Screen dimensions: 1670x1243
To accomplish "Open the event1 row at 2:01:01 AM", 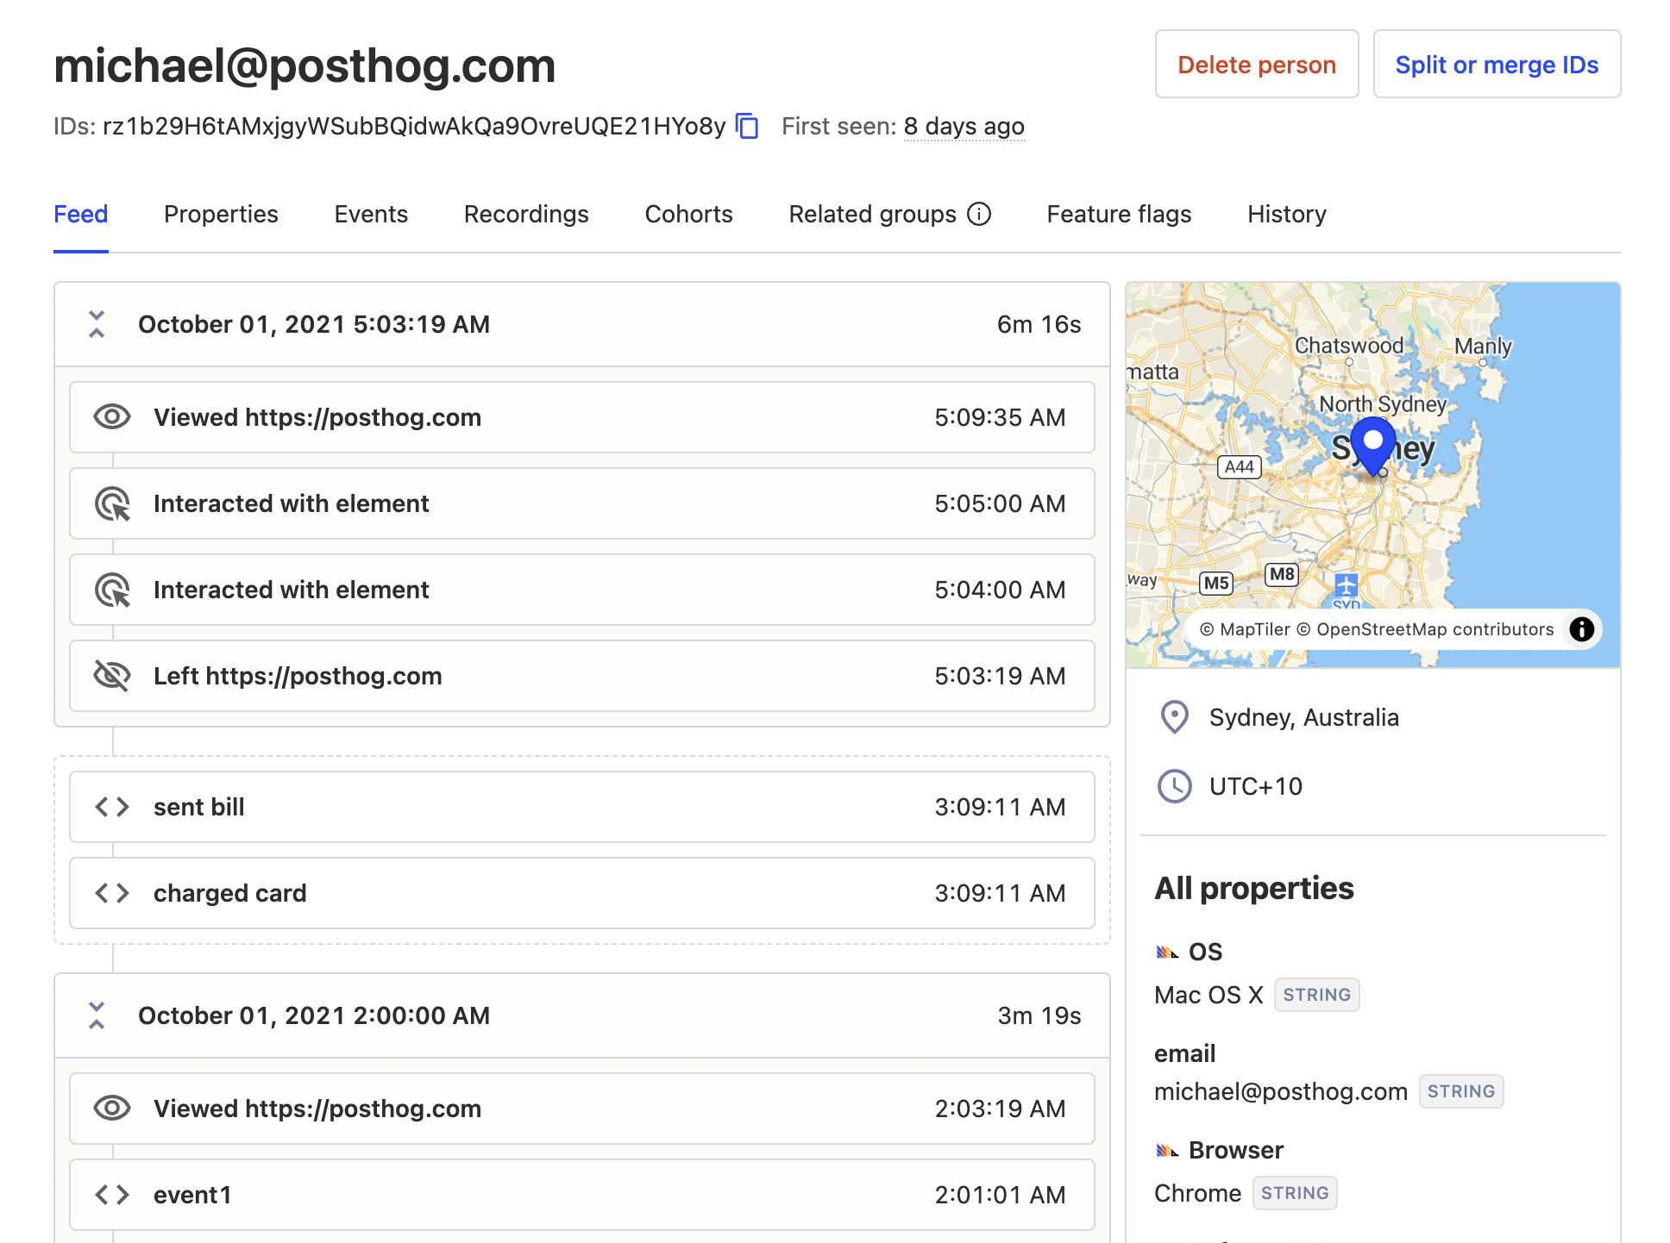I will (x=581, y=1195).
